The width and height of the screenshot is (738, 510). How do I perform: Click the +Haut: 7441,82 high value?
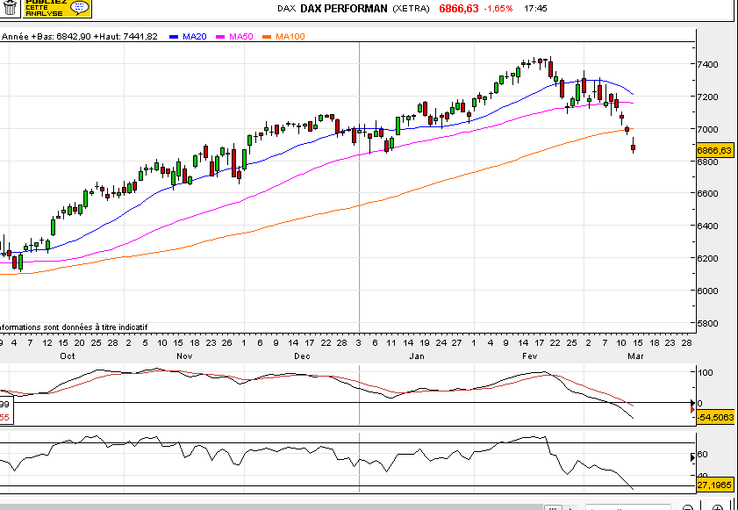(125, 37)
